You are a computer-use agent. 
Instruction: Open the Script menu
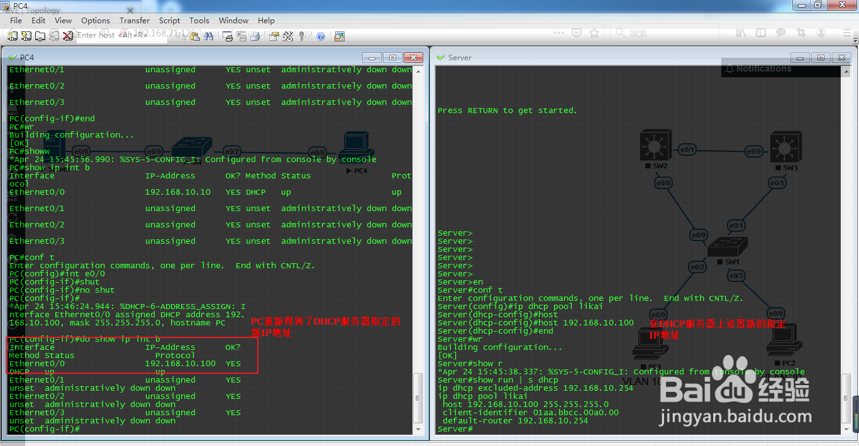[170, 20]
